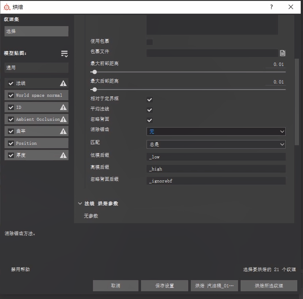Uncheck the 平均法线 option
This screenshot has width=303, height=299.
[x=150, y=110]
